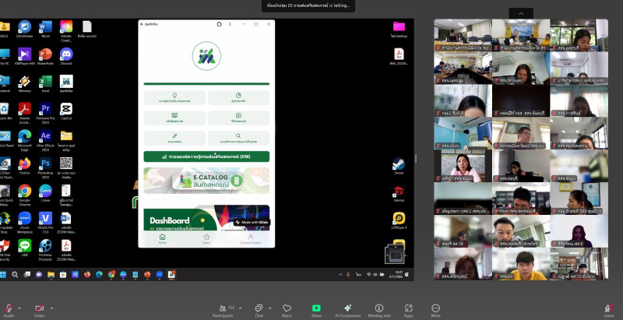The image size is (623, 320).
Task: Open the qr-code image file on desktop
Action: point(66,167)
